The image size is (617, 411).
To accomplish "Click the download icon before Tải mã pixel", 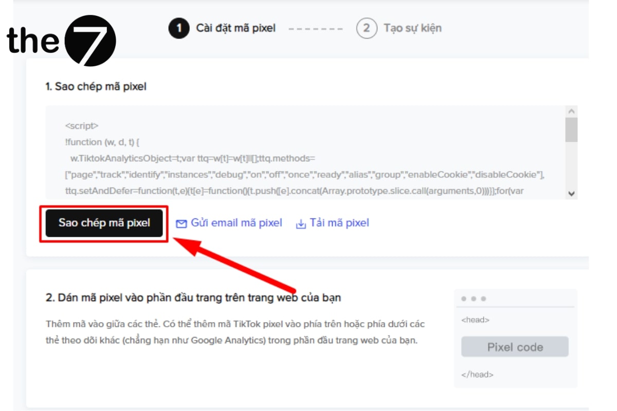I will 301,223.
